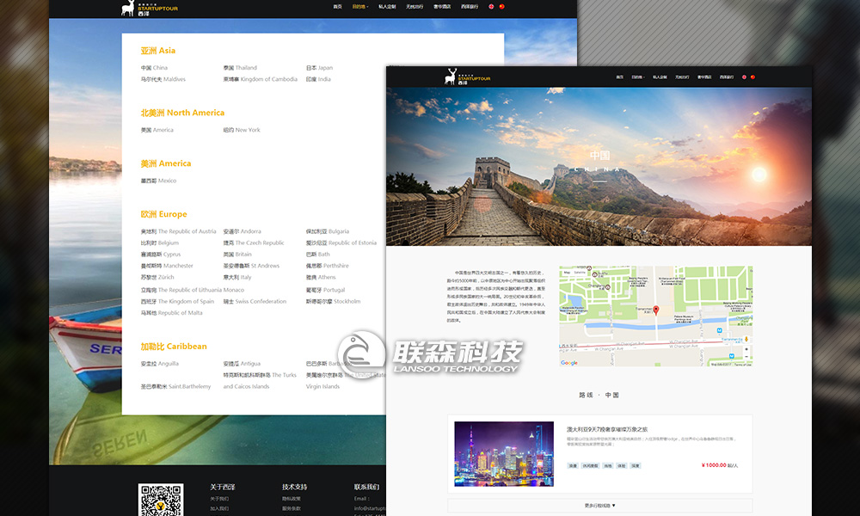Image resolution: width=860 pixels, height=516 pixels.
Task: Select English flag icon on China page
Action: pos(744,77)
